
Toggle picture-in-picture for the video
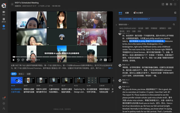pyautogui.click(x=101, y=60)
